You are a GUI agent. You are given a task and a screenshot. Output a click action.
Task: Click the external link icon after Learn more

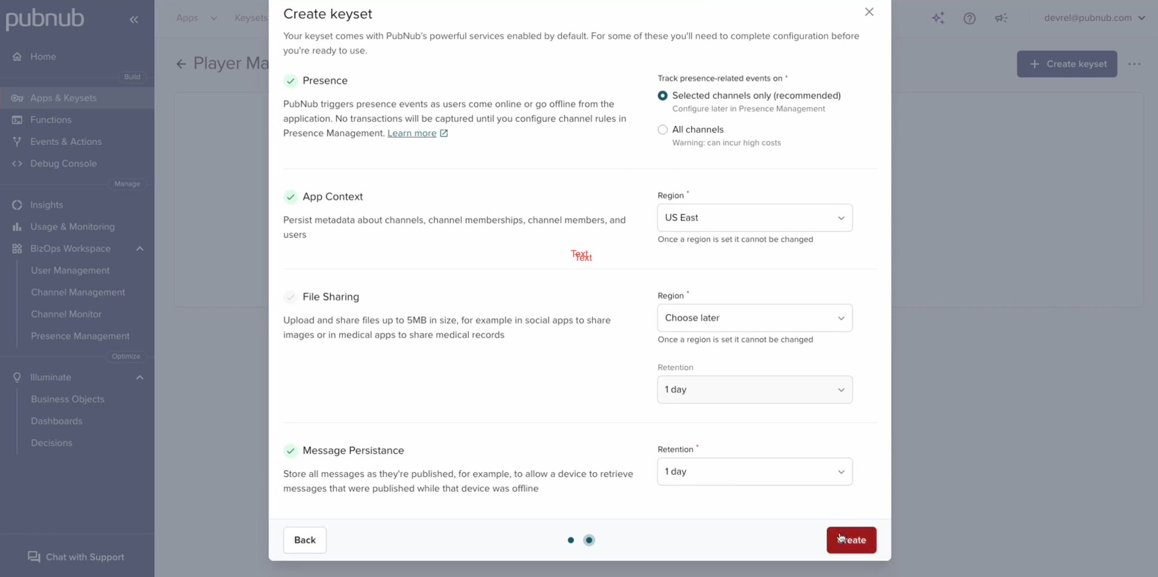tap(444, 133)
